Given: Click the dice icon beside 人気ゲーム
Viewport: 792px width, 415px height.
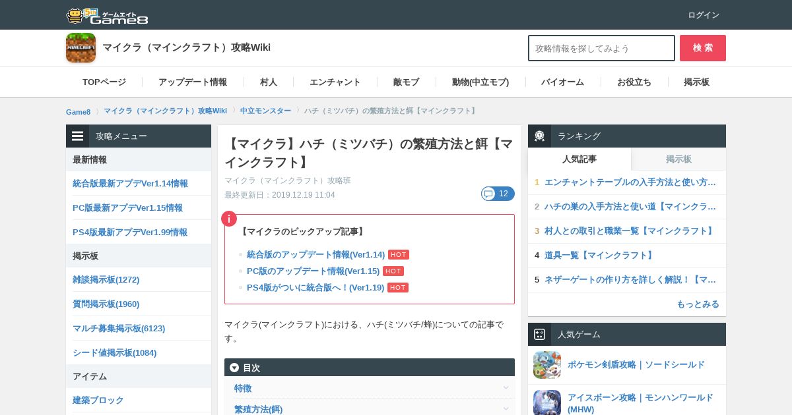Looking at the screenshot, I should pos(539,334).
